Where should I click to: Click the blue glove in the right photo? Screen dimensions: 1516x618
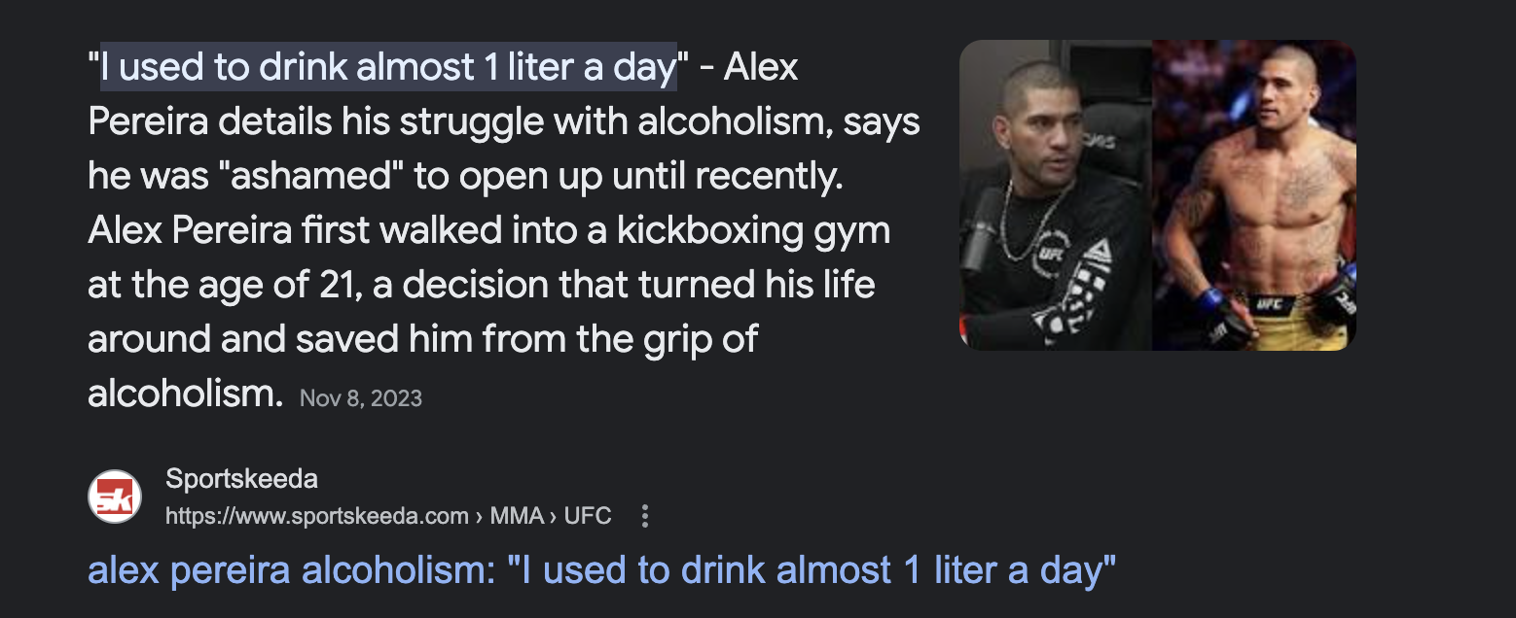(x=1211, y=300)
